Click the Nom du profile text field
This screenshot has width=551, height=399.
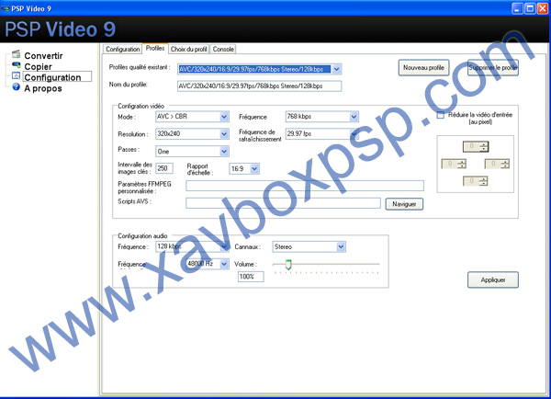pos(259,86)
